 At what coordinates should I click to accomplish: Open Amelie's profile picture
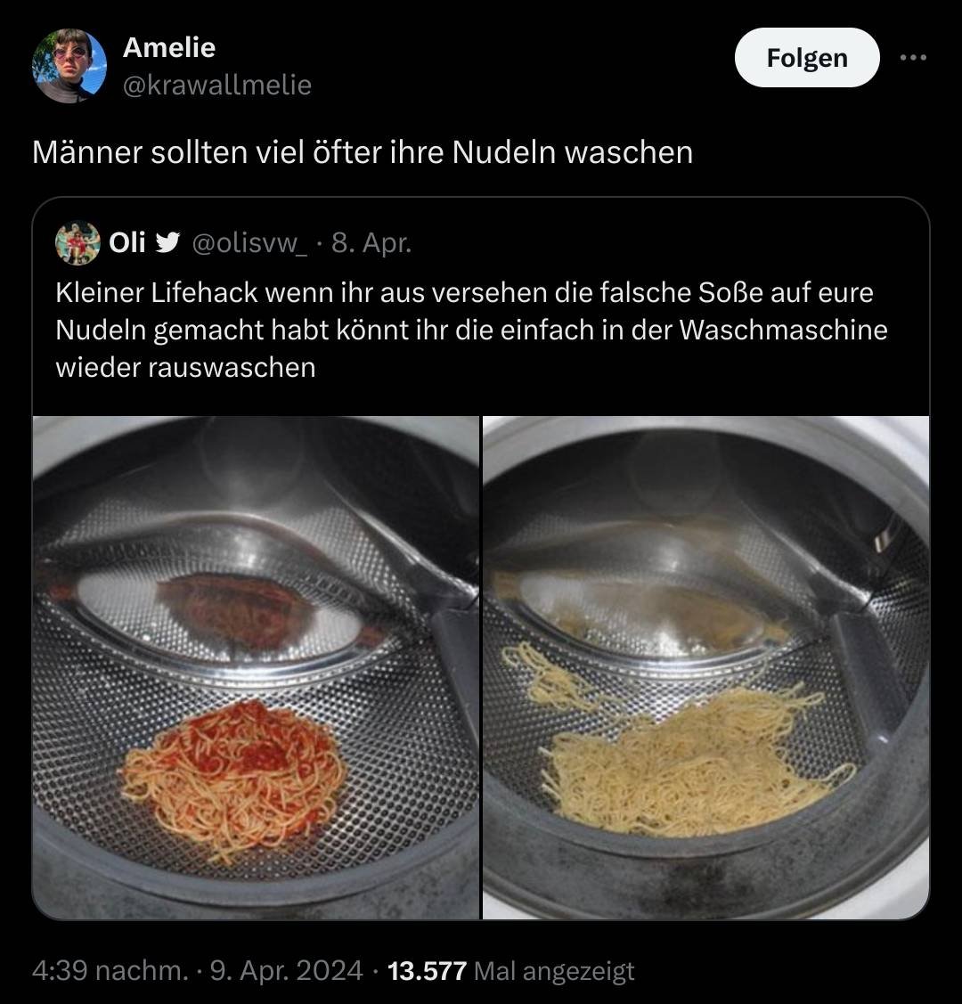69,66
